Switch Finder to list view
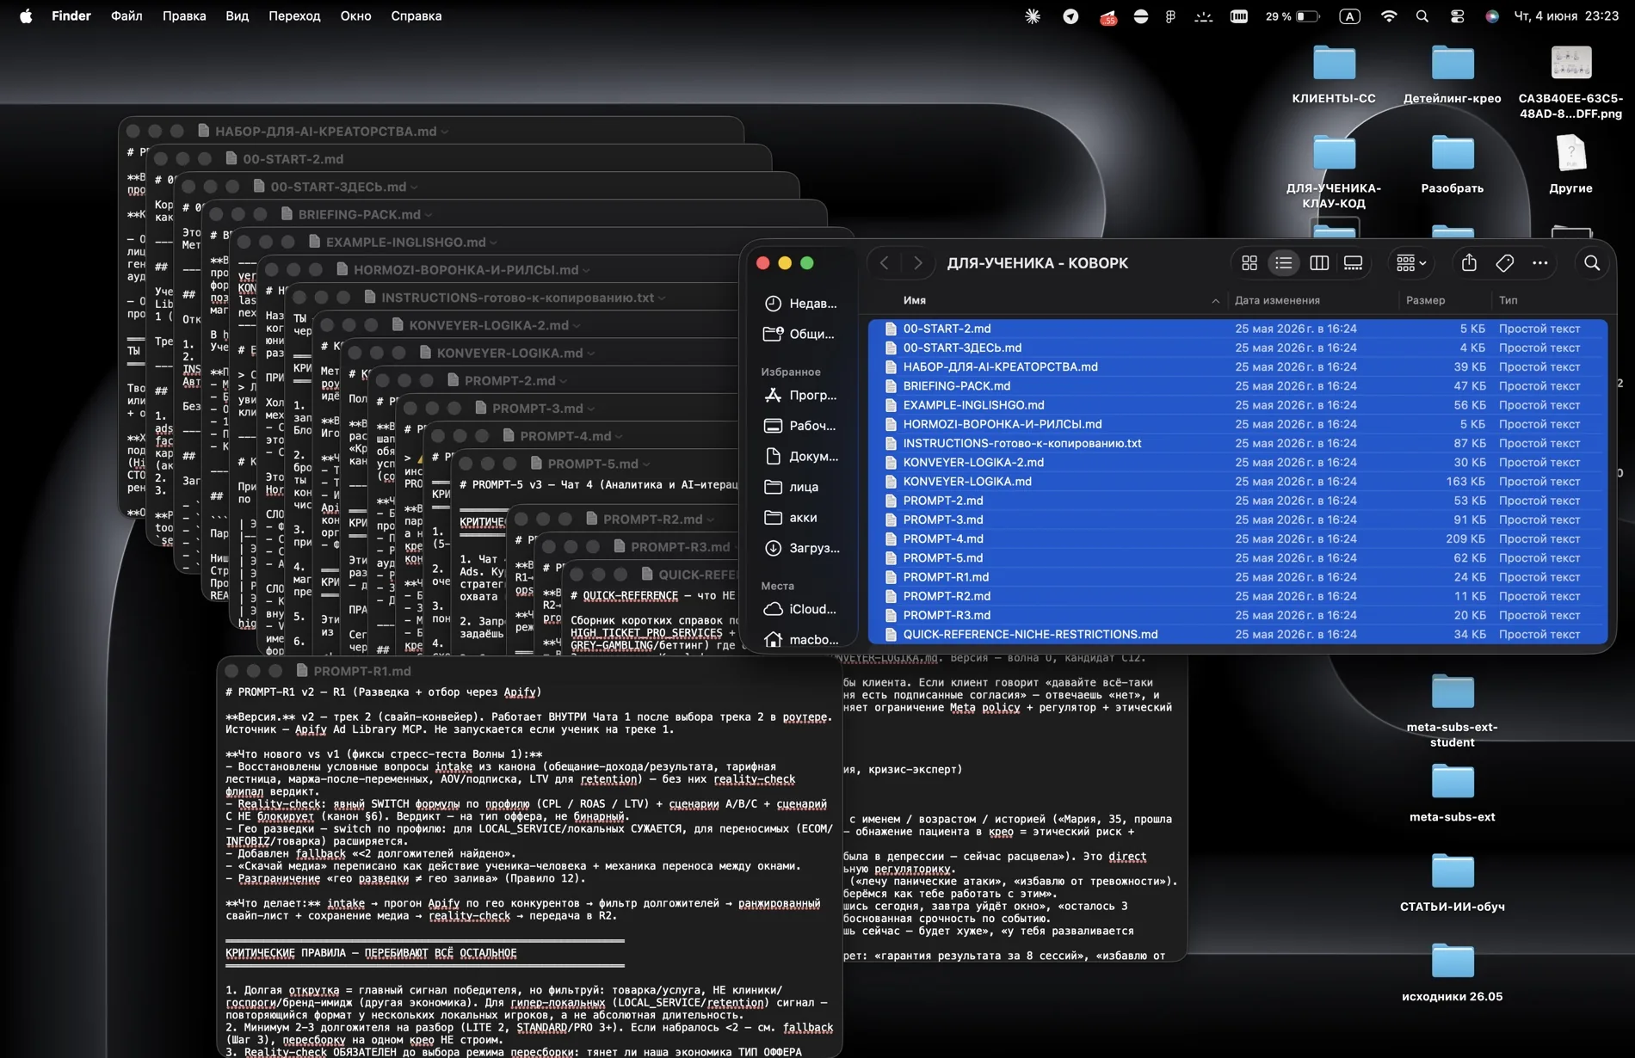1635x1058 pixels. (x=1284, y=263)
